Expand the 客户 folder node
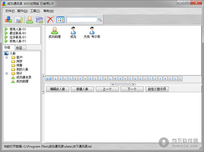This screenshot has width=204, height=152. [x=7, y=57]
